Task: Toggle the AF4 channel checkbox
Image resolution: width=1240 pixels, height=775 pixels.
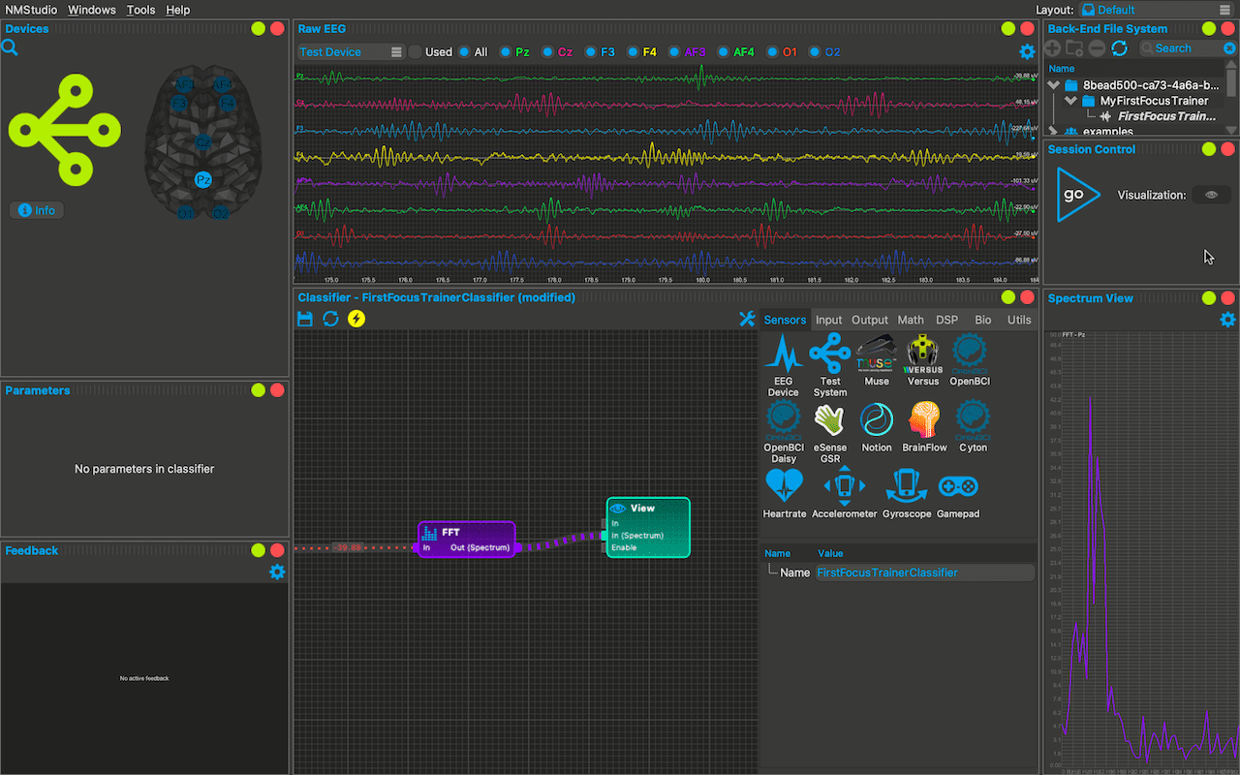Action: pyautogui.click(x=724, y=51)
